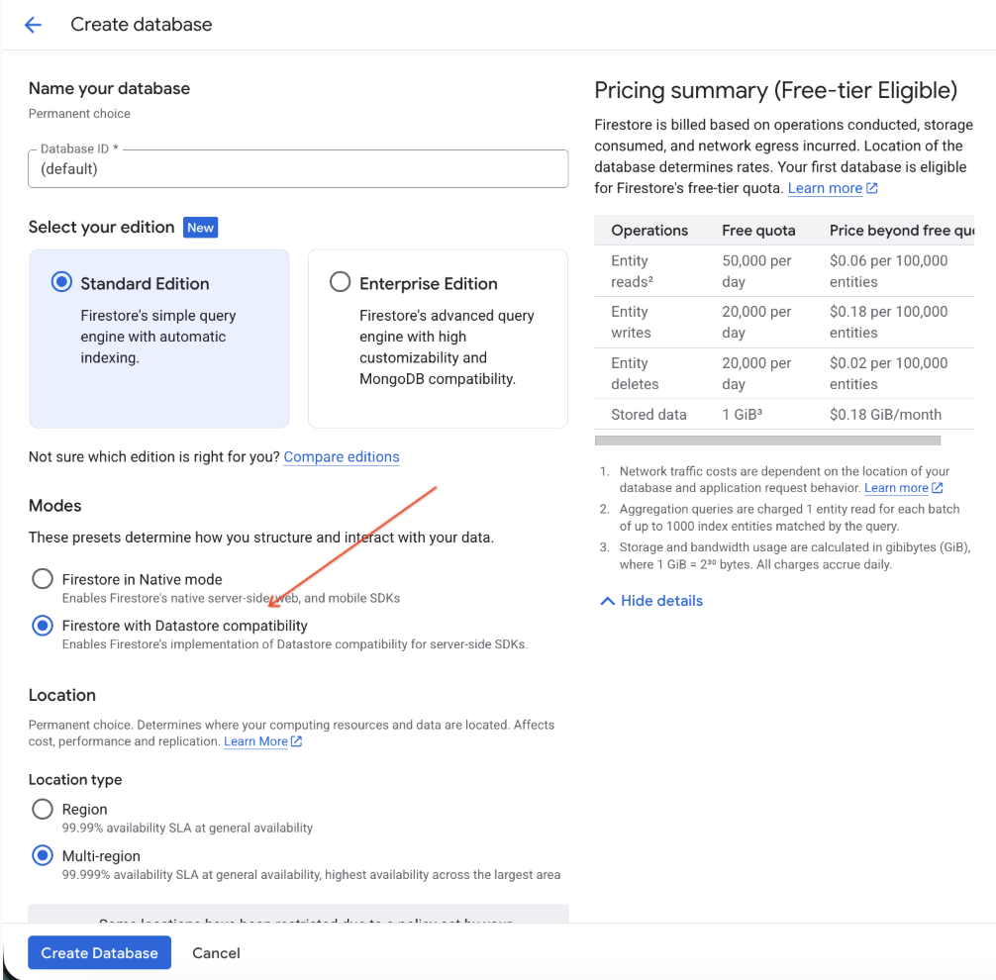The image size is (996, 980).
Task: Click the Cancel button
Action: (216, 952)
